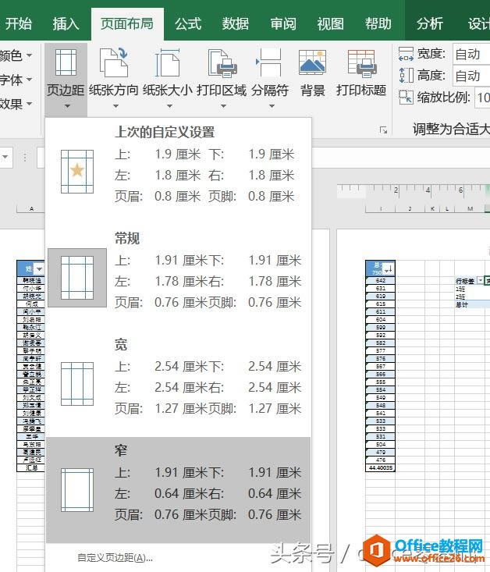This screenshot has width=490, height=572.
Task: Open page setup dialog launcher
Action: click(x=383, y=130)
